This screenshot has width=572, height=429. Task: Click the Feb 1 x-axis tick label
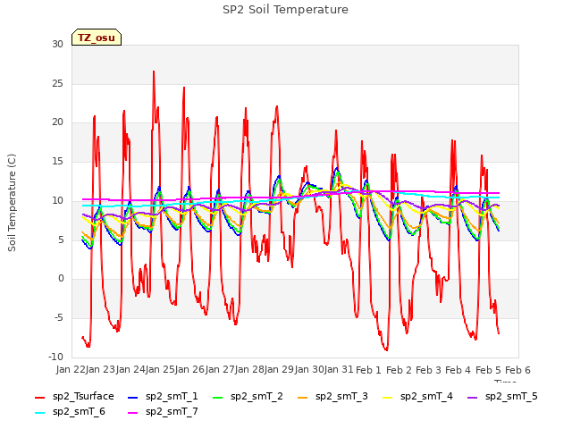click(x=368, y=370)
